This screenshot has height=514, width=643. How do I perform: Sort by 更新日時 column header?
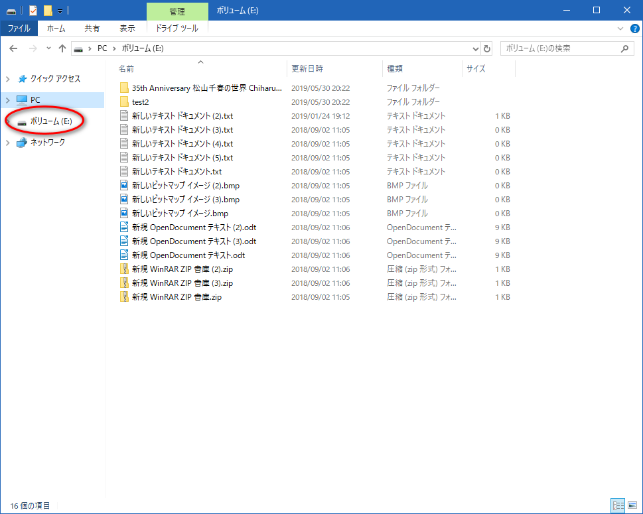(x=307, y=68)
